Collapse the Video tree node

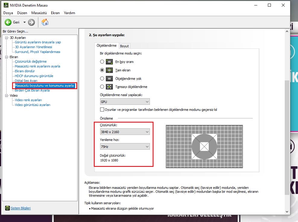pos(6,95)
